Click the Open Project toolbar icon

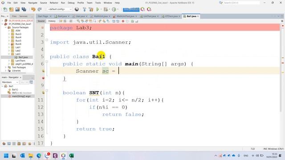pos(17,9)
